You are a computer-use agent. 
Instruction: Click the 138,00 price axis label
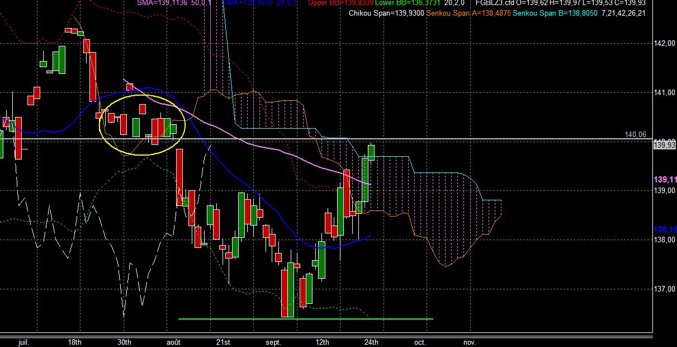[665, 240]
